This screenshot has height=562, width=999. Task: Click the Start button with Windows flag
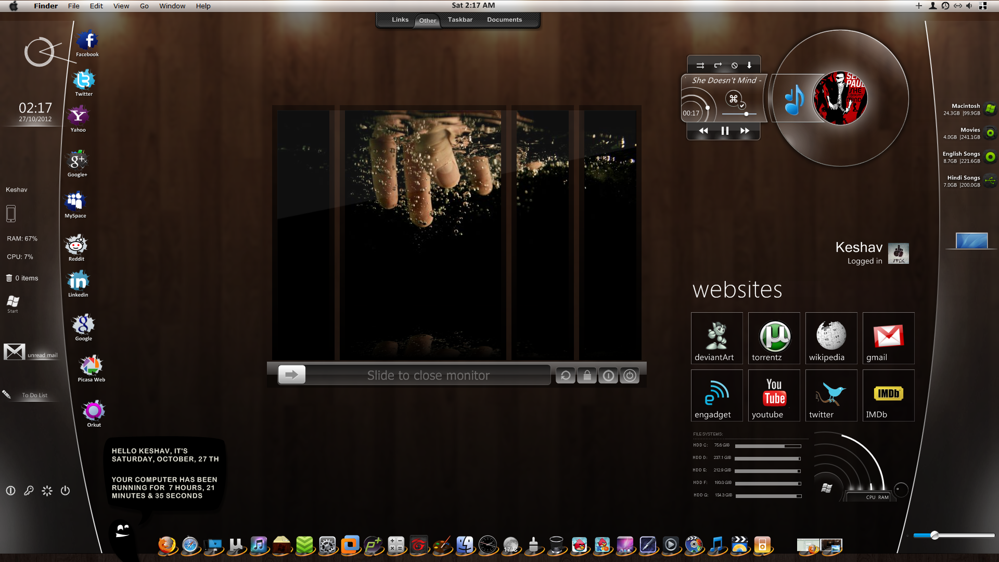click(x=13, y=302)
